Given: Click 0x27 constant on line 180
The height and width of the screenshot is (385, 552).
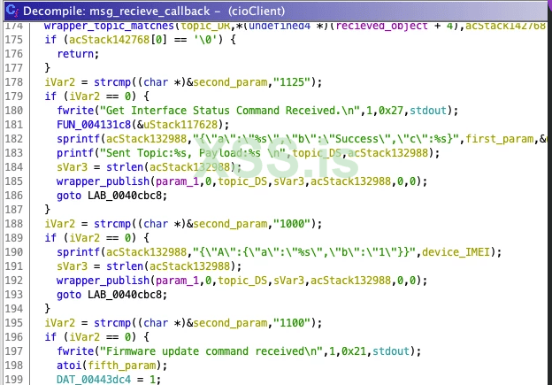Looking at the screenshot, I should (391, 111).
